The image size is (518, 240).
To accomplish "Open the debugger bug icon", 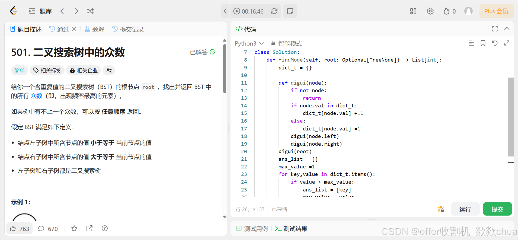I will point(441,209).
